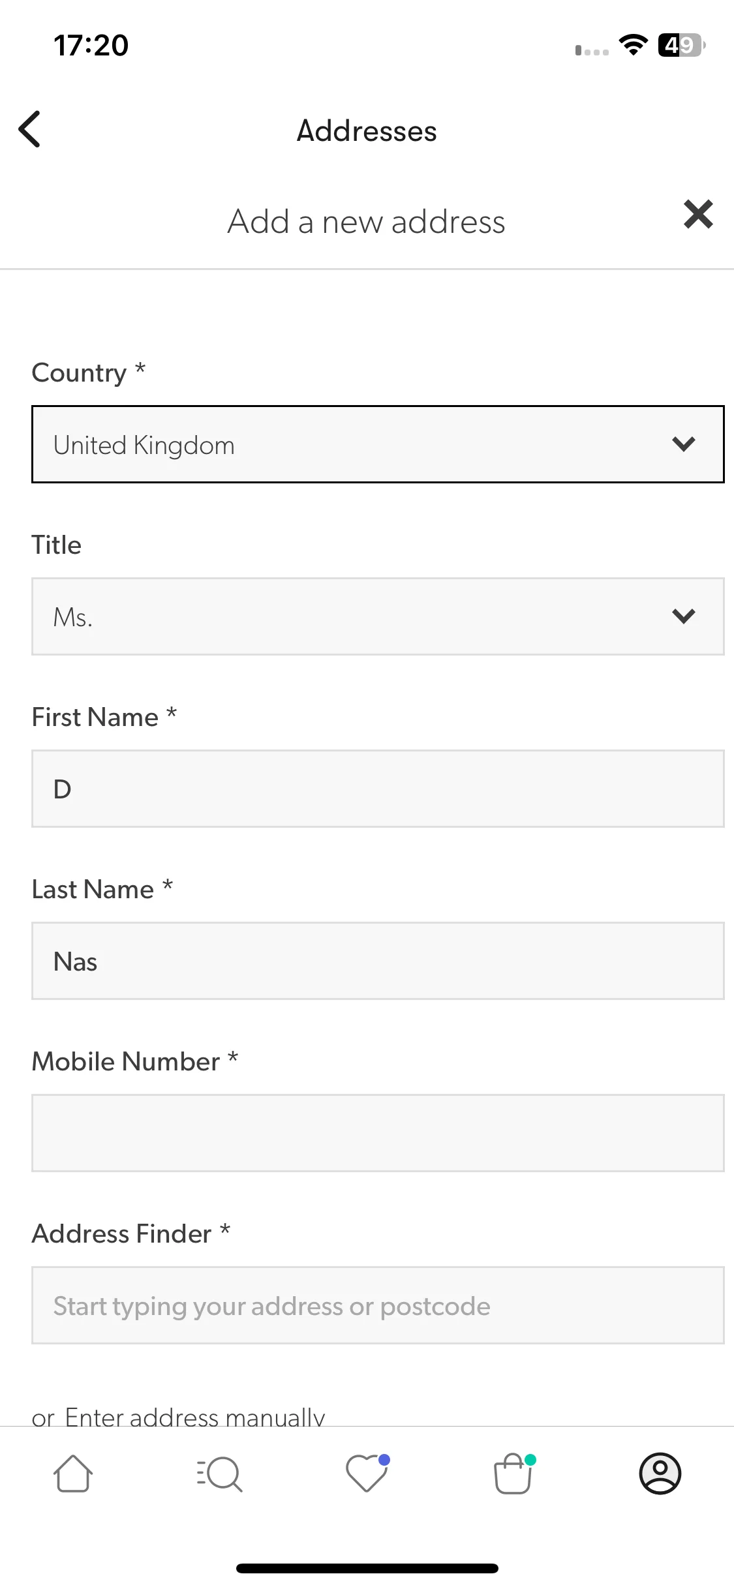Tap the Add a new address heading
This screenshot has height=1589, width=734.
[x=367, y=222]
